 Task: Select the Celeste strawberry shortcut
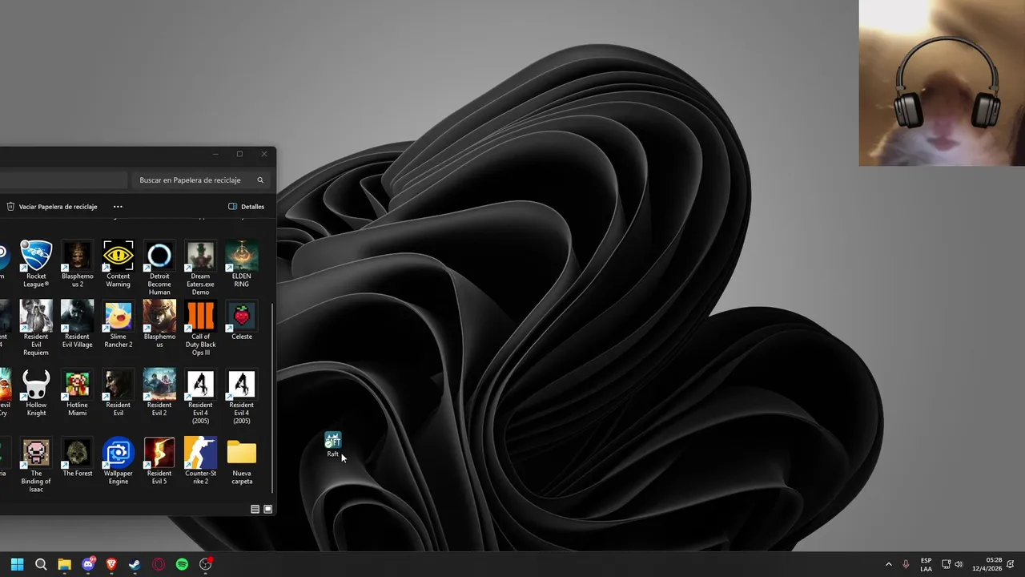(241, 321)
